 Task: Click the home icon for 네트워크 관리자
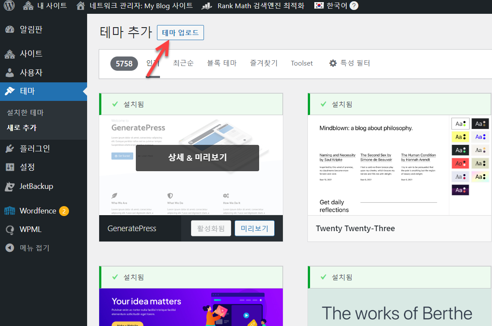click(81, 6)
